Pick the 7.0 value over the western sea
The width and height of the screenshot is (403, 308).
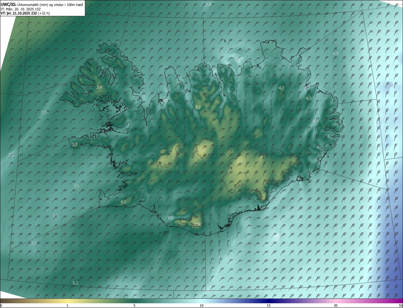[x=44, y=112]
